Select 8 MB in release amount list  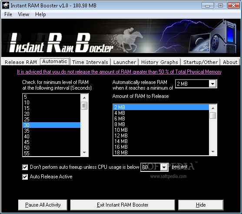click(x=161, y=124)
